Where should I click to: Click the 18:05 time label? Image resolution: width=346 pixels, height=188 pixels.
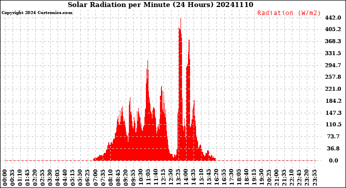click(x=239, y=178)
